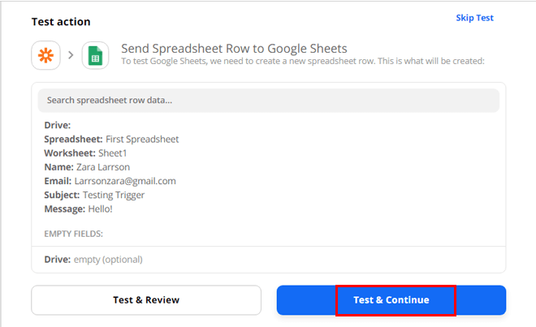Image resolution: width=536 pixels, height=327 pixels.
Task: Click the "EMPTY FIELDS:" label
Action: click(x=73, y=234)
